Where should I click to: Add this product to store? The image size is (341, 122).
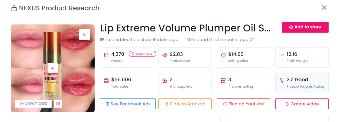[x=305, y=27]
